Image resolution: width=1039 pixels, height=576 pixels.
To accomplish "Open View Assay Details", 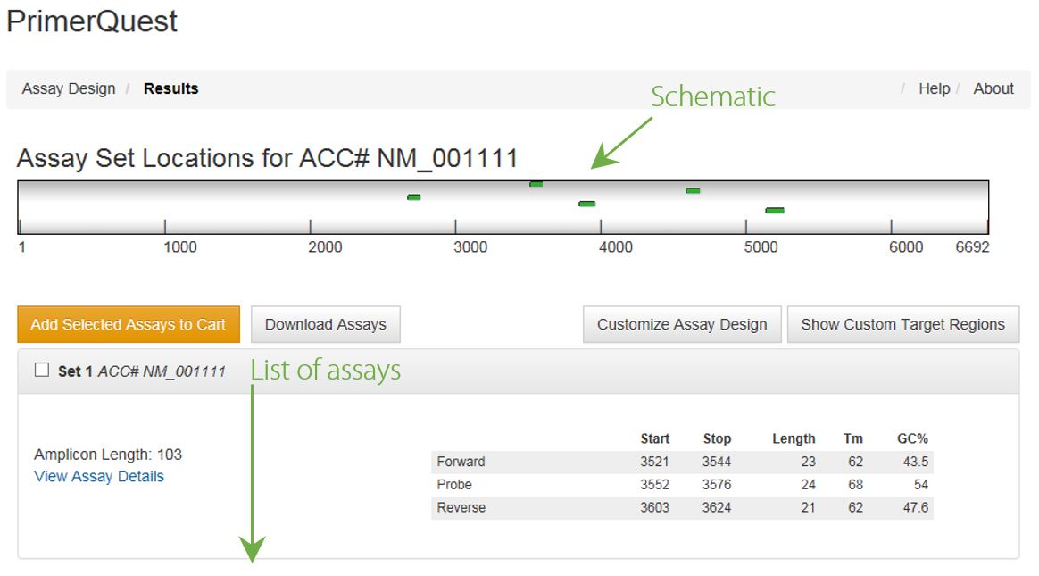I will pos(98,476).
